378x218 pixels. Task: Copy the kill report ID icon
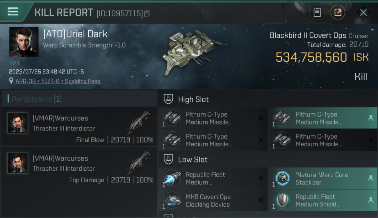point(147,13)
